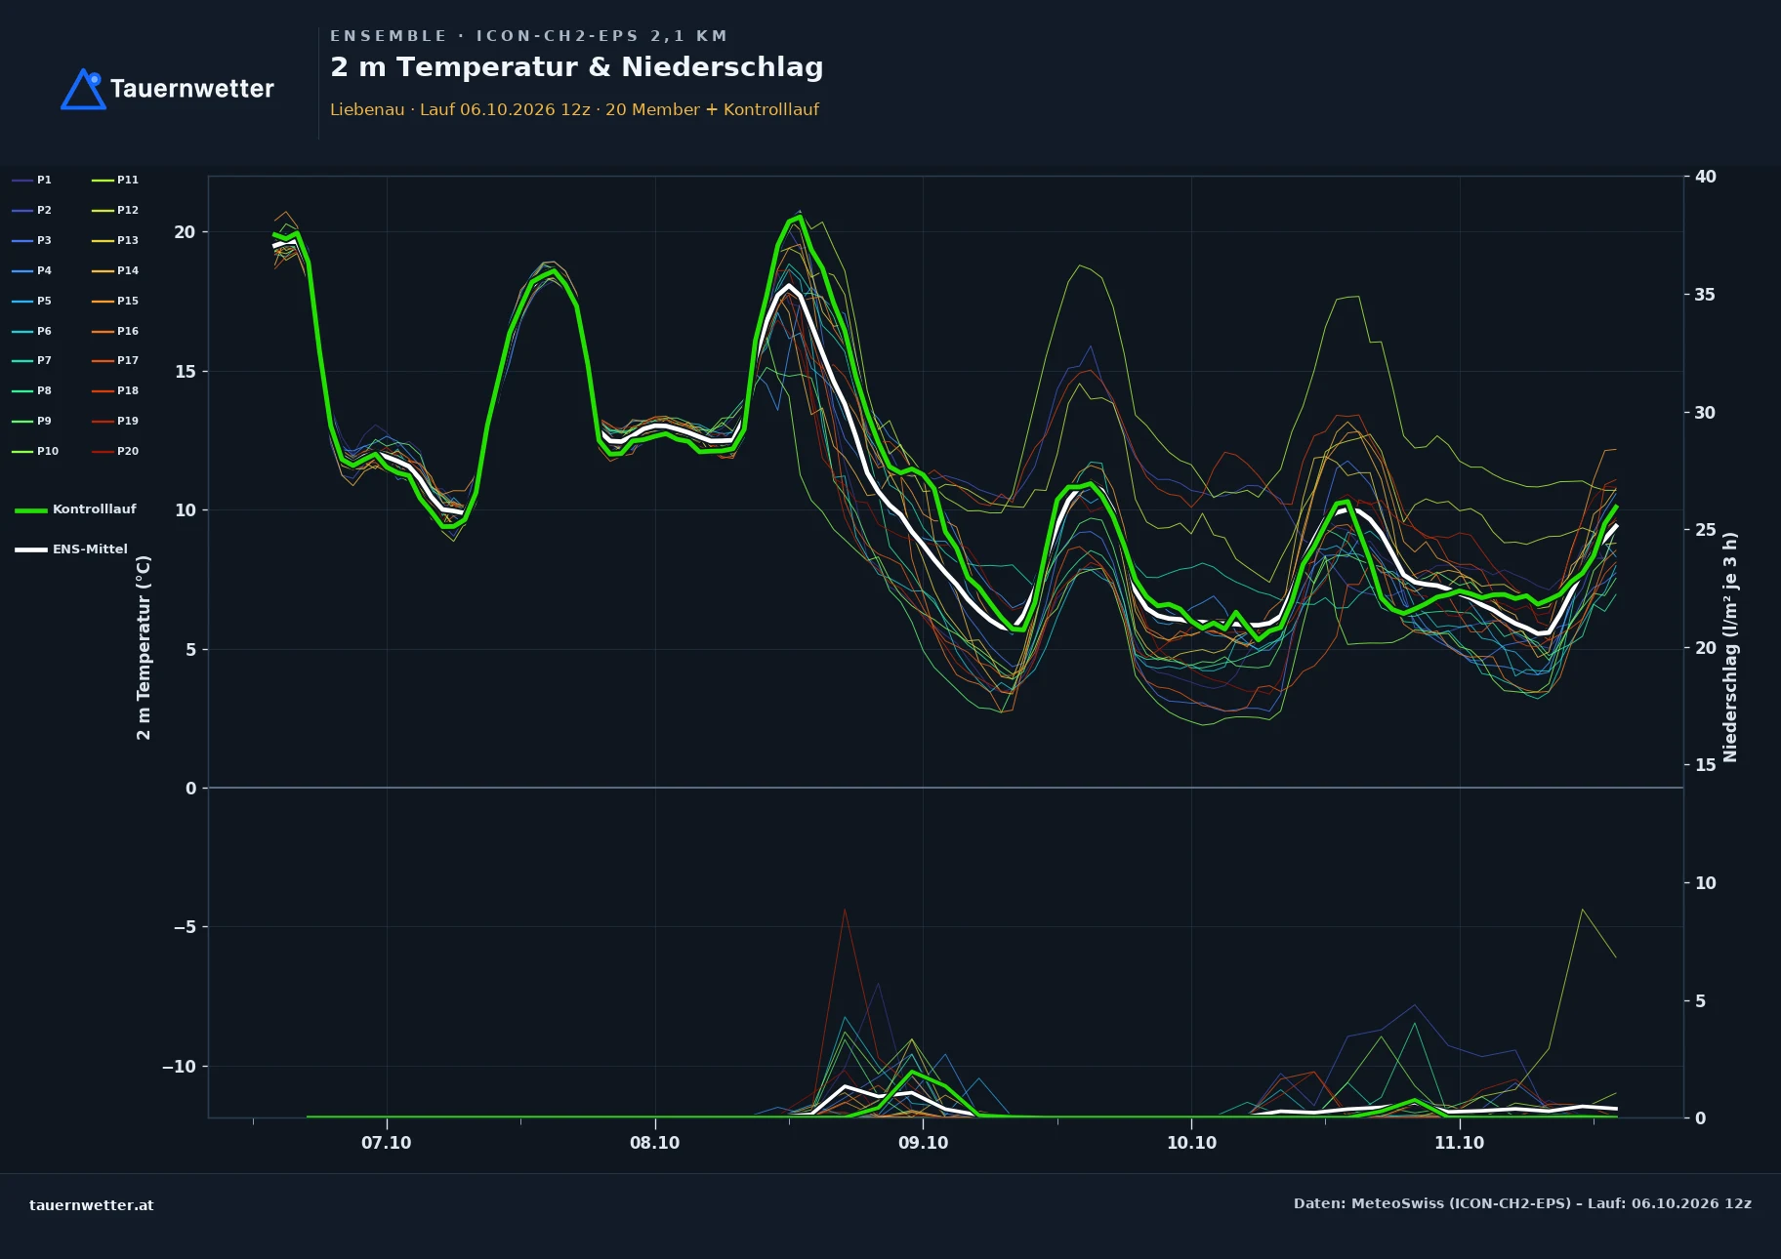Click the Tauernwetter mountain logo icon
Viewport: 1781px width, 1259px height.
click(83, 89)
